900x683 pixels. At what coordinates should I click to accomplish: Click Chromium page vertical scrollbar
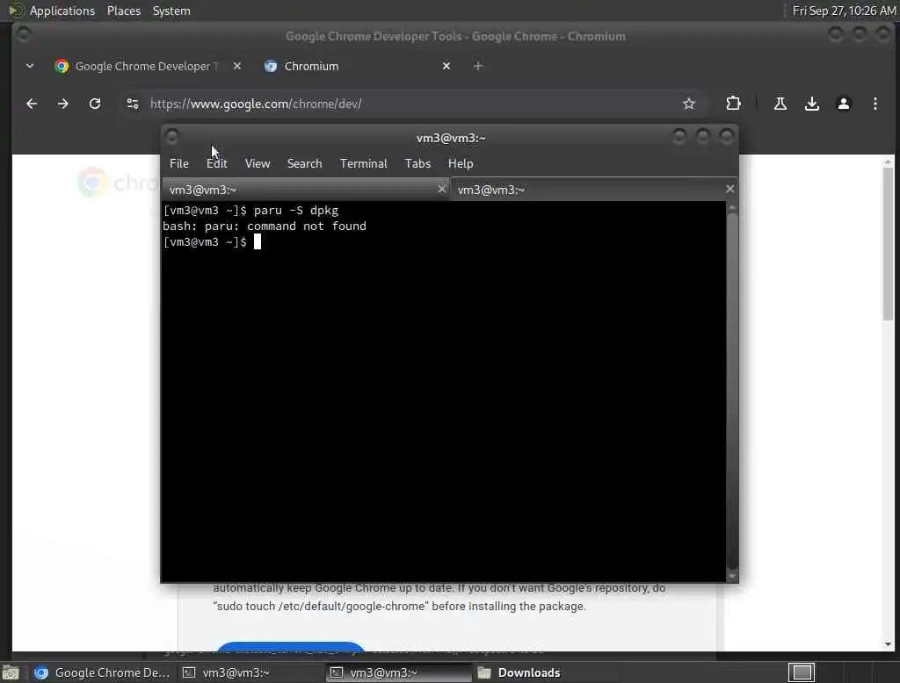point(888,244)
